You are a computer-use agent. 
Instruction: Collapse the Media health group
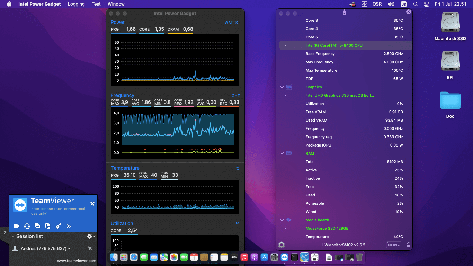pyautogui.click(x=282, y=220)
